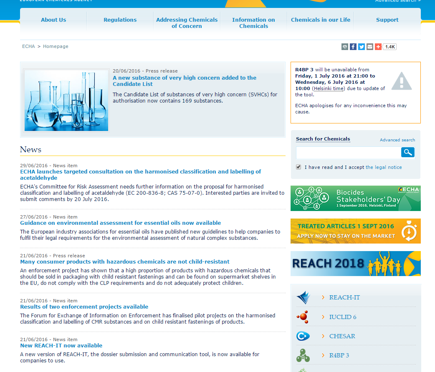The width and height of the screenshot is (435, 372).
Task: Open the REACH 2018 banner
Action: coord(356,263)
